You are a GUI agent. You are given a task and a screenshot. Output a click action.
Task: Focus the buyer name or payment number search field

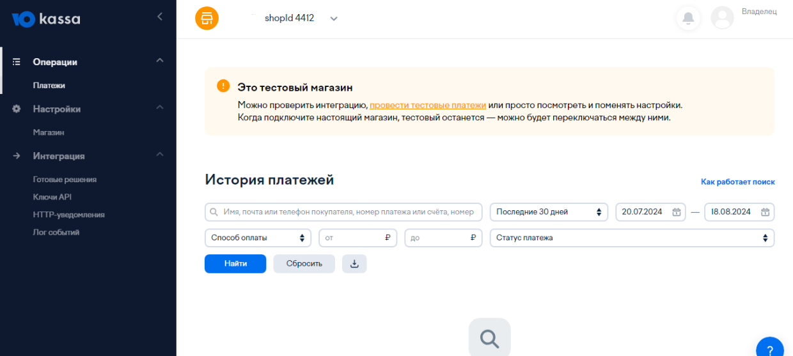click(x=343, y=212)
